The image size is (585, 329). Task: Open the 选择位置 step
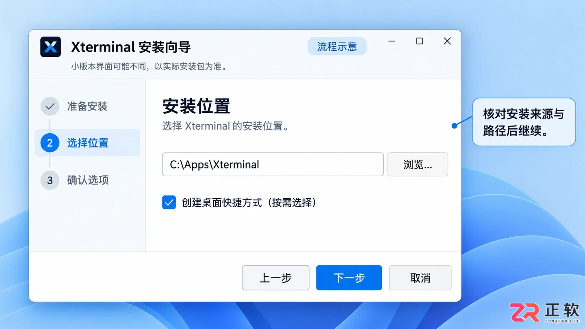pyautogui.click(x=87, y=143)
